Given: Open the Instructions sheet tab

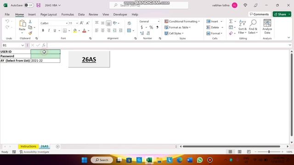Looking at the screenshot, I should [28, 146].
